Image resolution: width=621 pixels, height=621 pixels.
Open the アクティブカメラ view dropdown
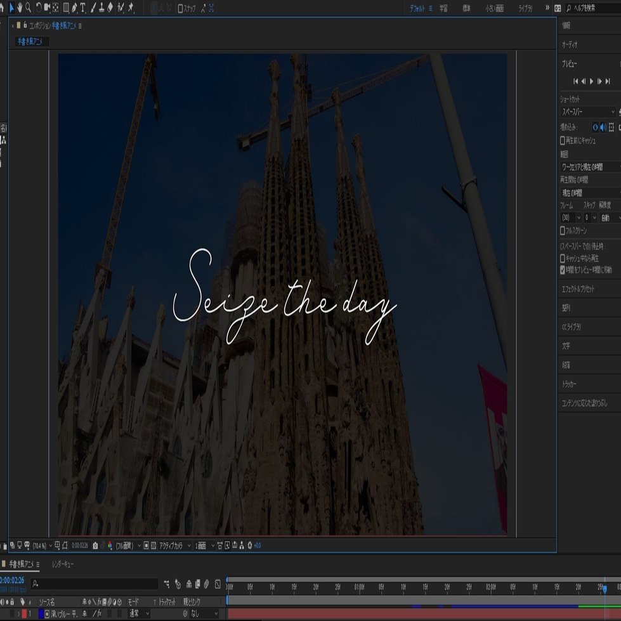174,546
